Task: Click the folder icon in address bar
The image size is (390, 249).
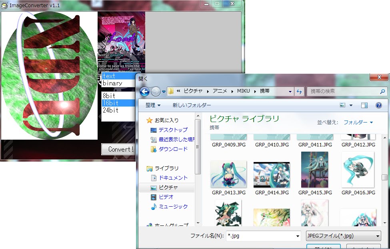Action: pos(171,91)
